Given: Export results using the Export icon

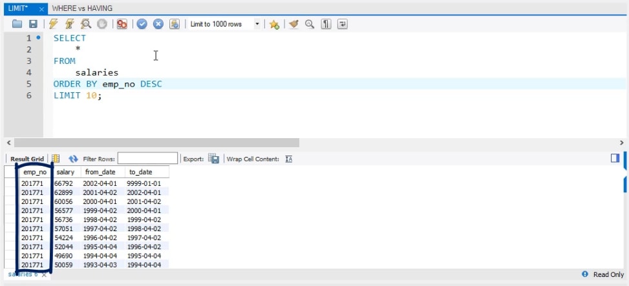Looking at the screenshot, I should 213,158.
